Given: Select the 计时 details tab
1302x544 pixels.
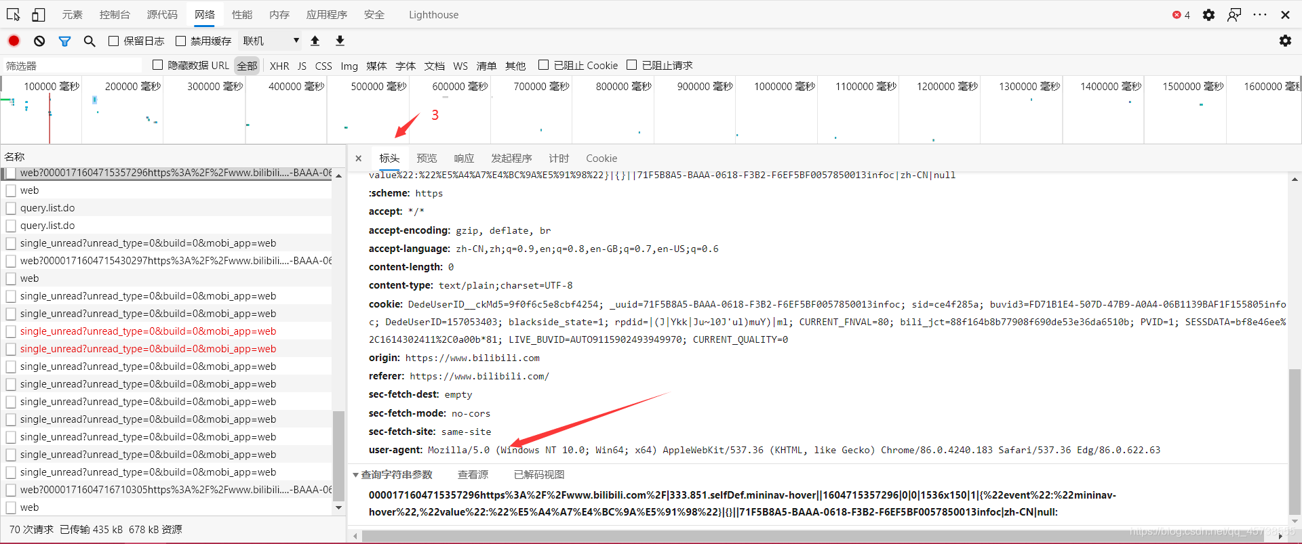Looking at the screenshot, I should pos(559,158).
